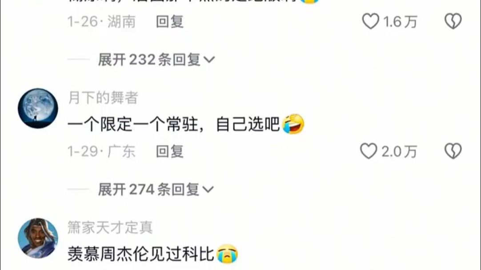Select comment text 羡慕周杰伦见过科比
The image size is (481, 270).
(x=141, y=254)
